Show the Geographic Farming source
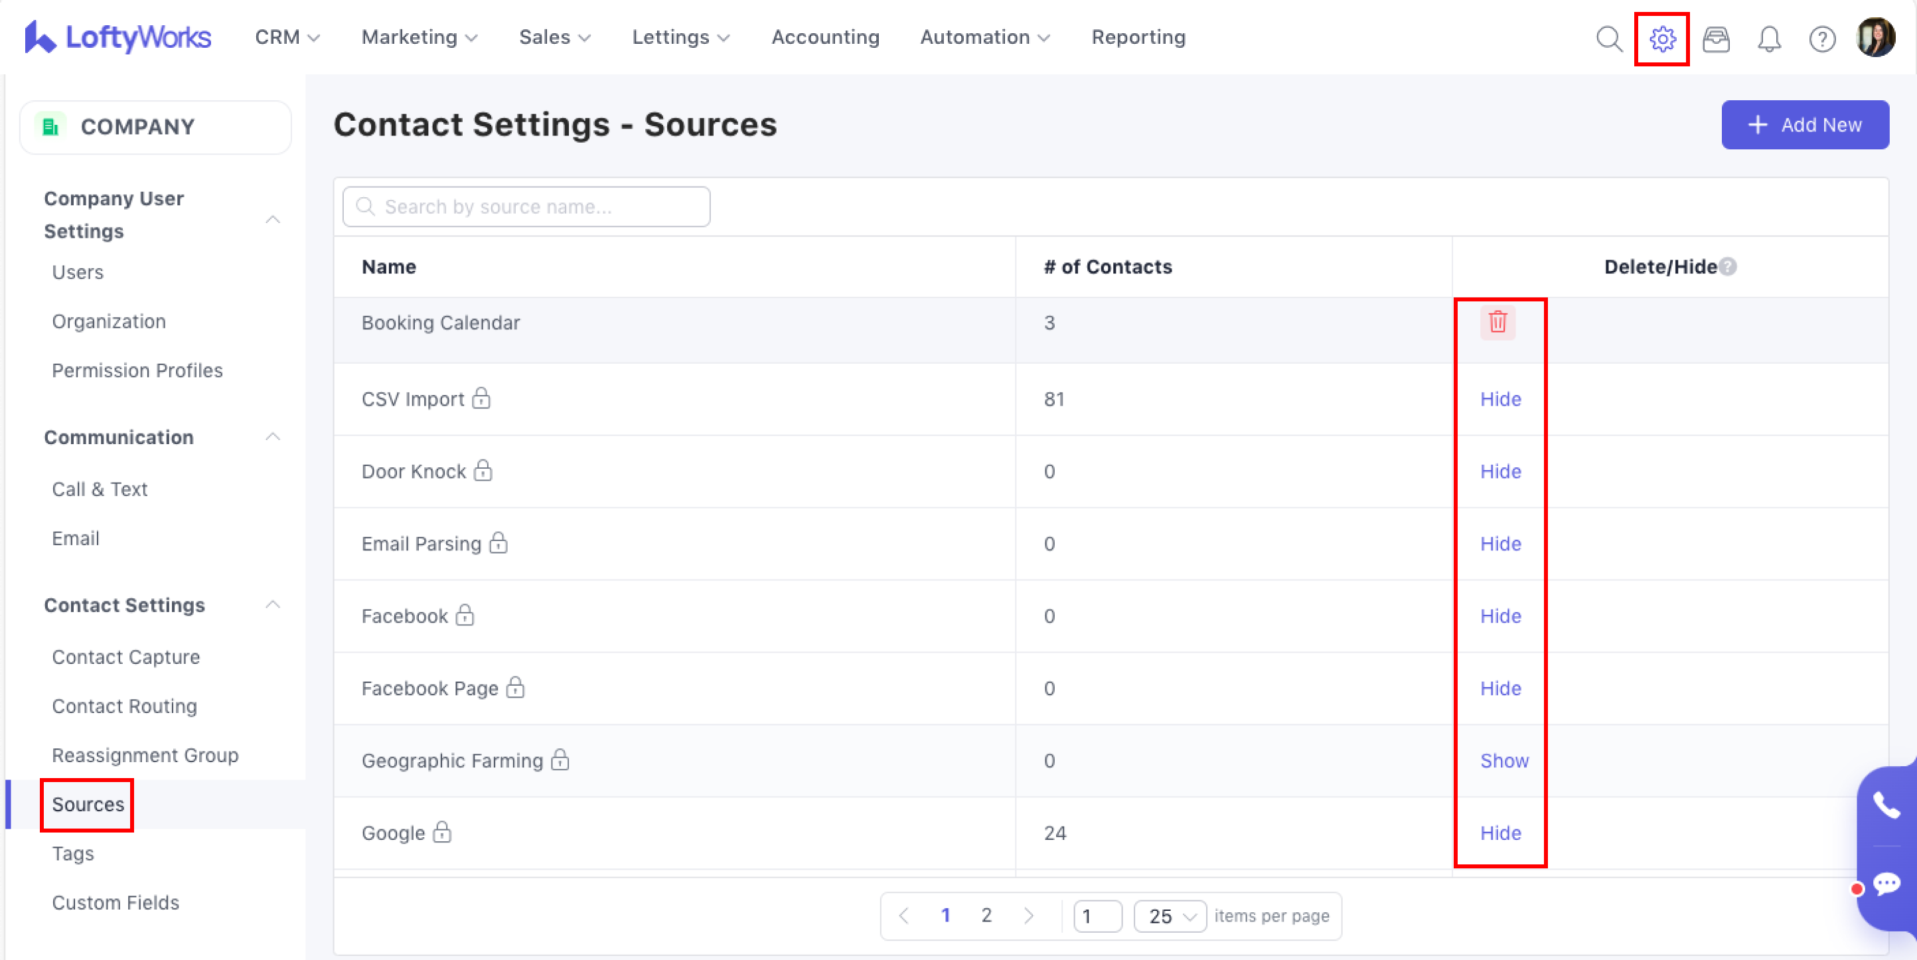The width and height of the screenshot is (1917, 960). (x=1503, y=761)
